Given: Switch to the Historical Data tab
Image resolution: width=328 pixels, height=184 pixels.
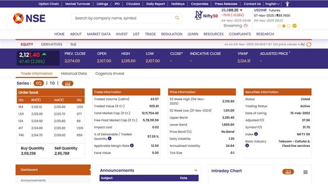Looking at the screenshot, I should [74, 74].
